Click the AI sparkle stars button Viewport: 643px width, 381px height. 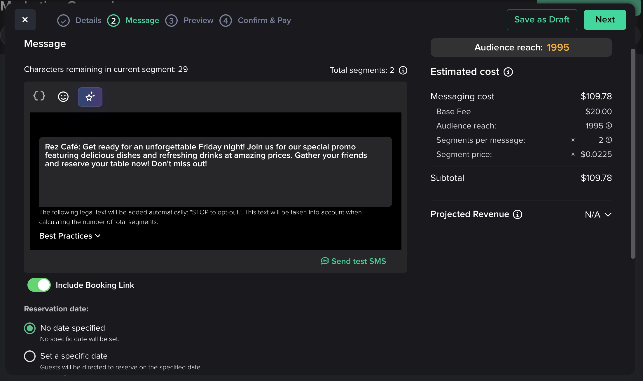(90, 97)
